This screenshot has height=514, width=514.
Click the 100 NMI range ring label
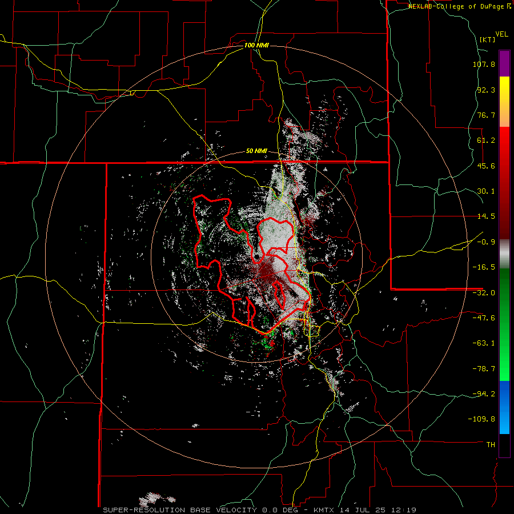click(x=256, y=45)
